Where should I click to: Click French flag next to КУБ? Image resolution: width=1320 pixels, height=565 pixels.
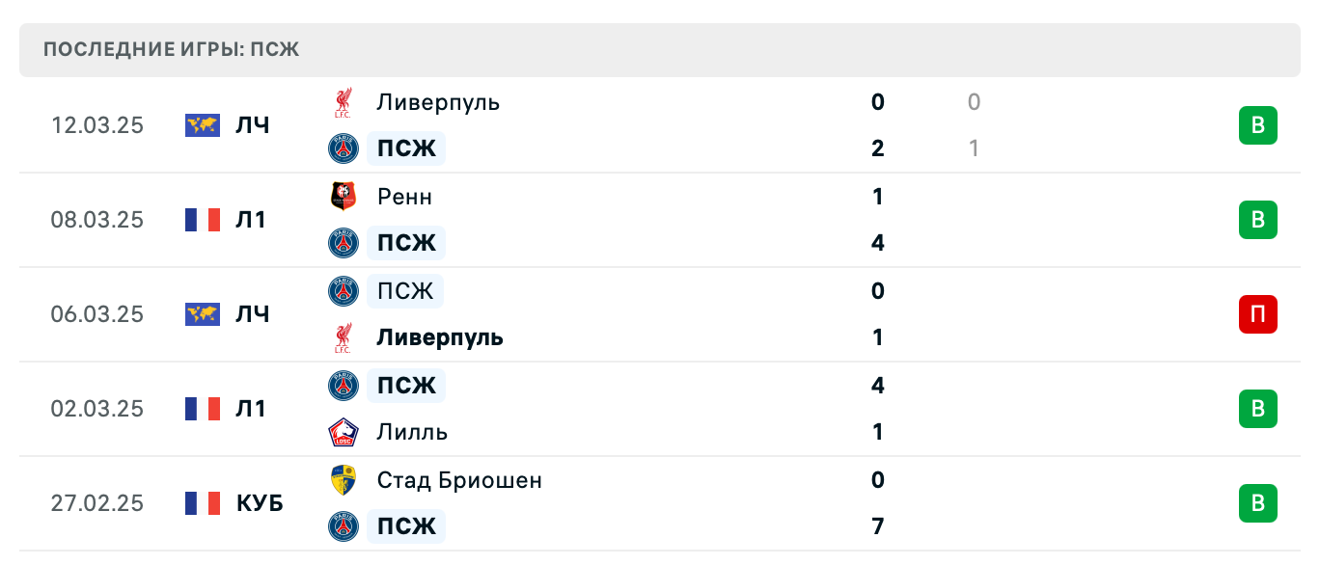(203, 503)
